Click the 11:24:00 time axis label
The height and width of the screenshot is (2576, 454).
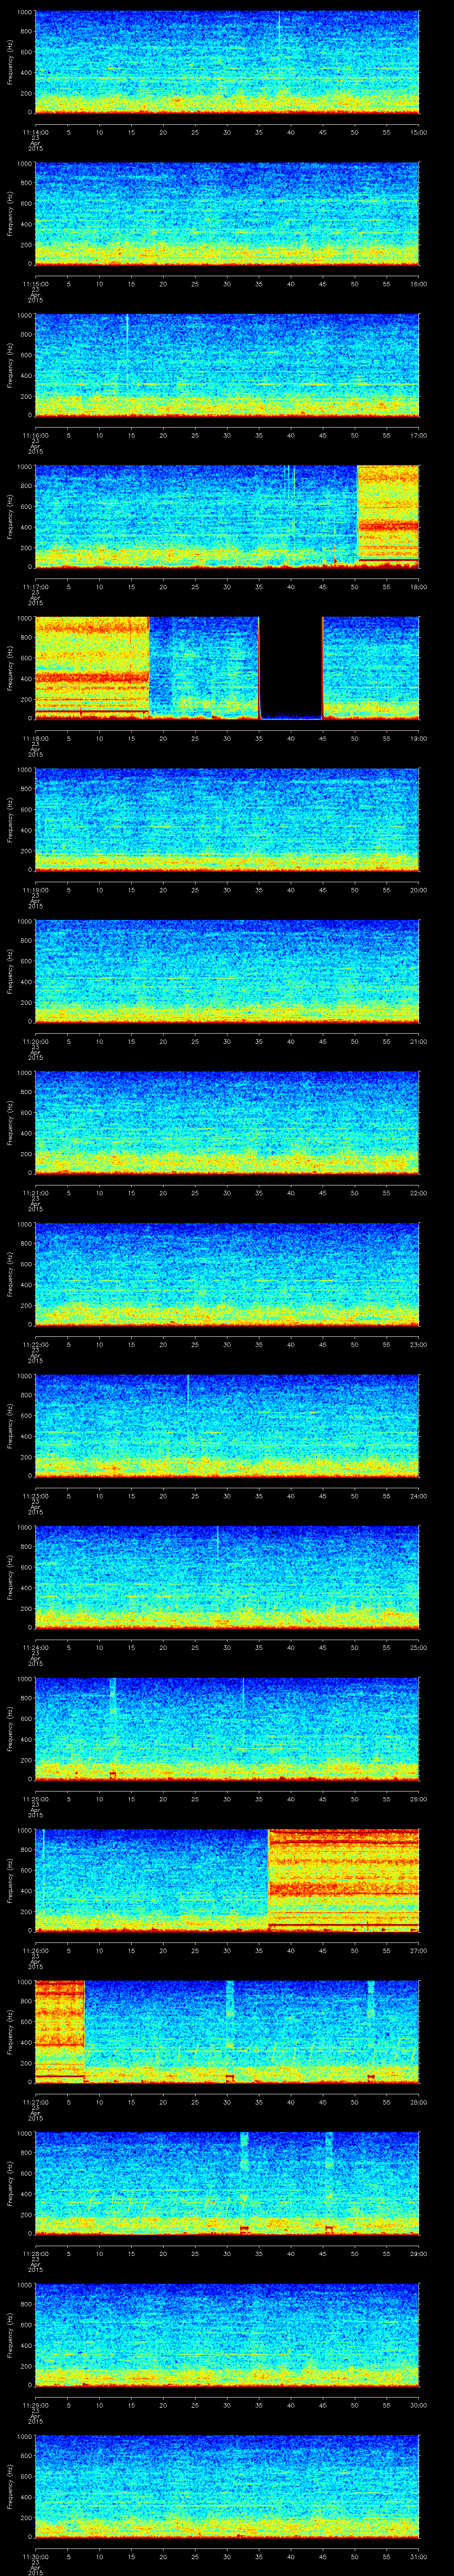click(35, 1647)
